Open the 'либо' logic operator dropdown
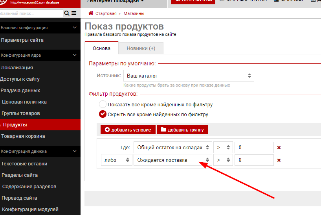The height and width of the screenshot is (215, 321). pyautogui.click(x=116, y=160)
